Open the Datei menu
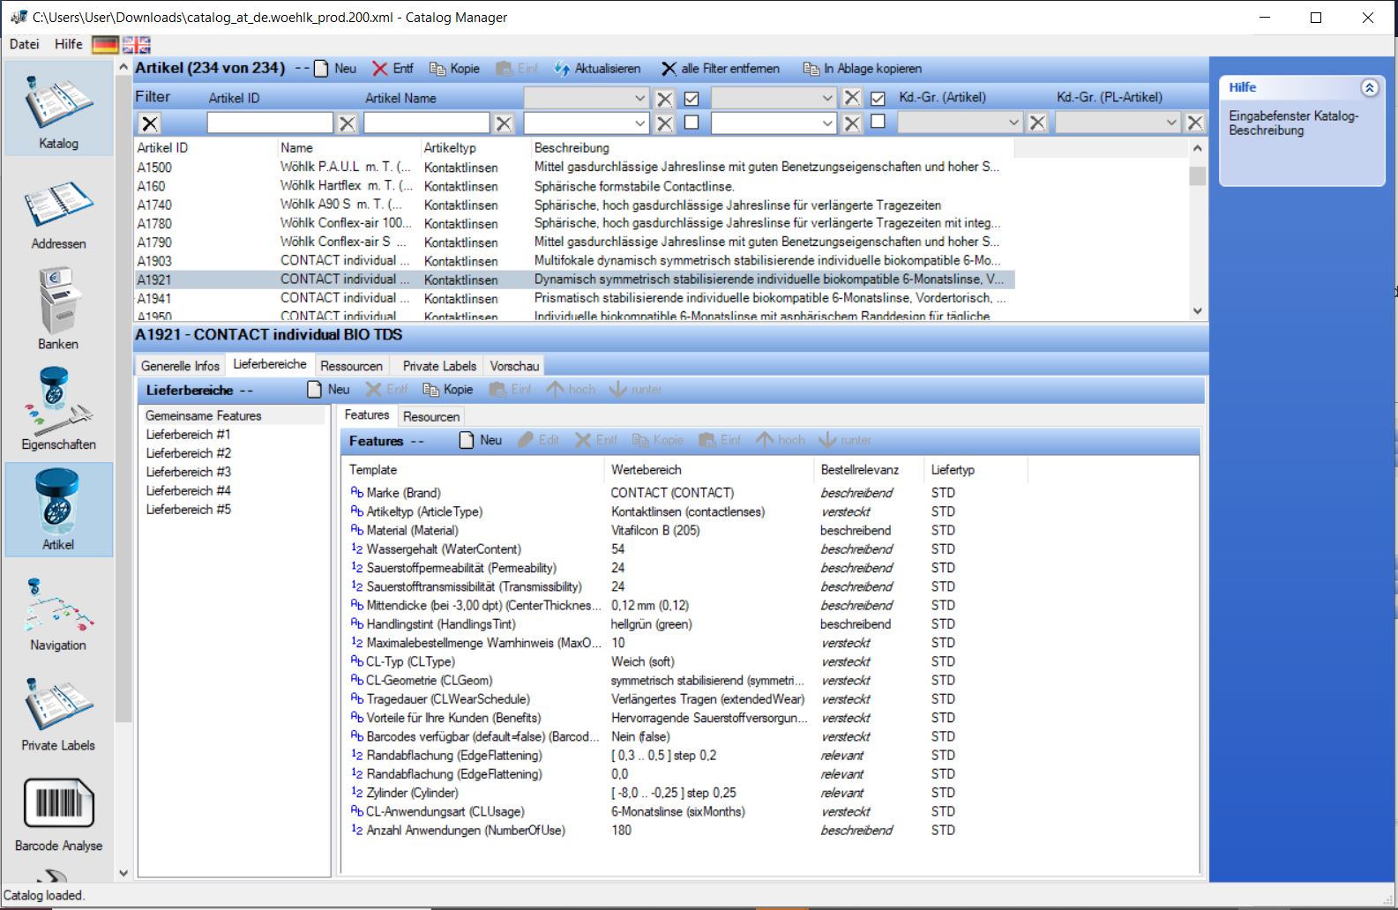This screenshot has width=1398, height=910. 25,44
